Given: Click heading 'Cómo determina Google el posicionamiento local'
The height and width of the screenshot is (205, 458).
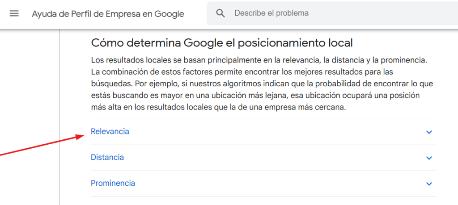Looking at the screenshot, I should (222, 43).
